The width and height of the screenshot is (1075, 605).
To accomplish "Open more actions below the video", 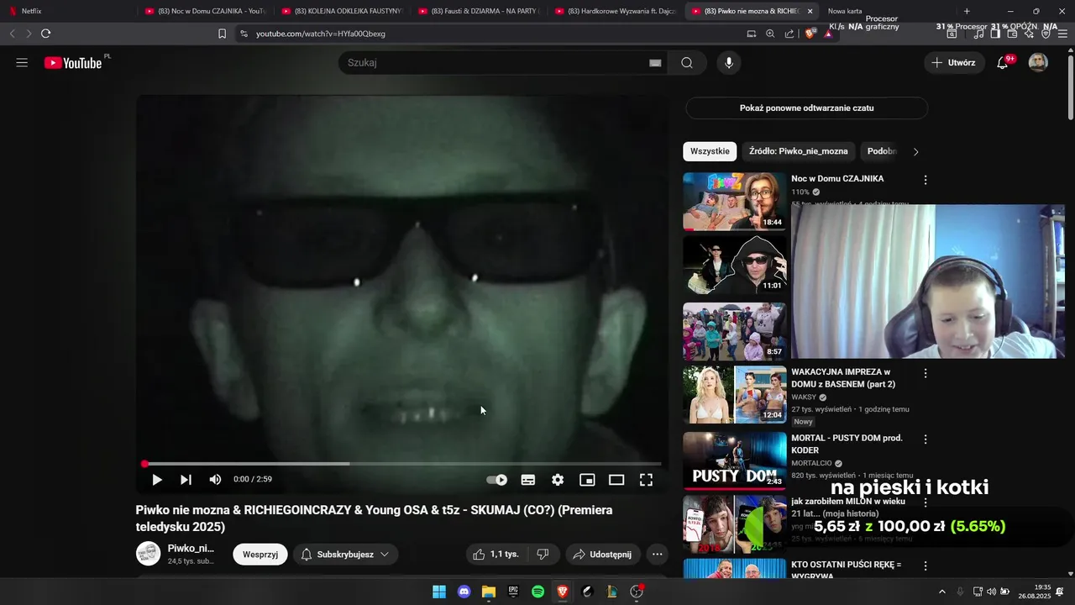I will coord(658,555).
